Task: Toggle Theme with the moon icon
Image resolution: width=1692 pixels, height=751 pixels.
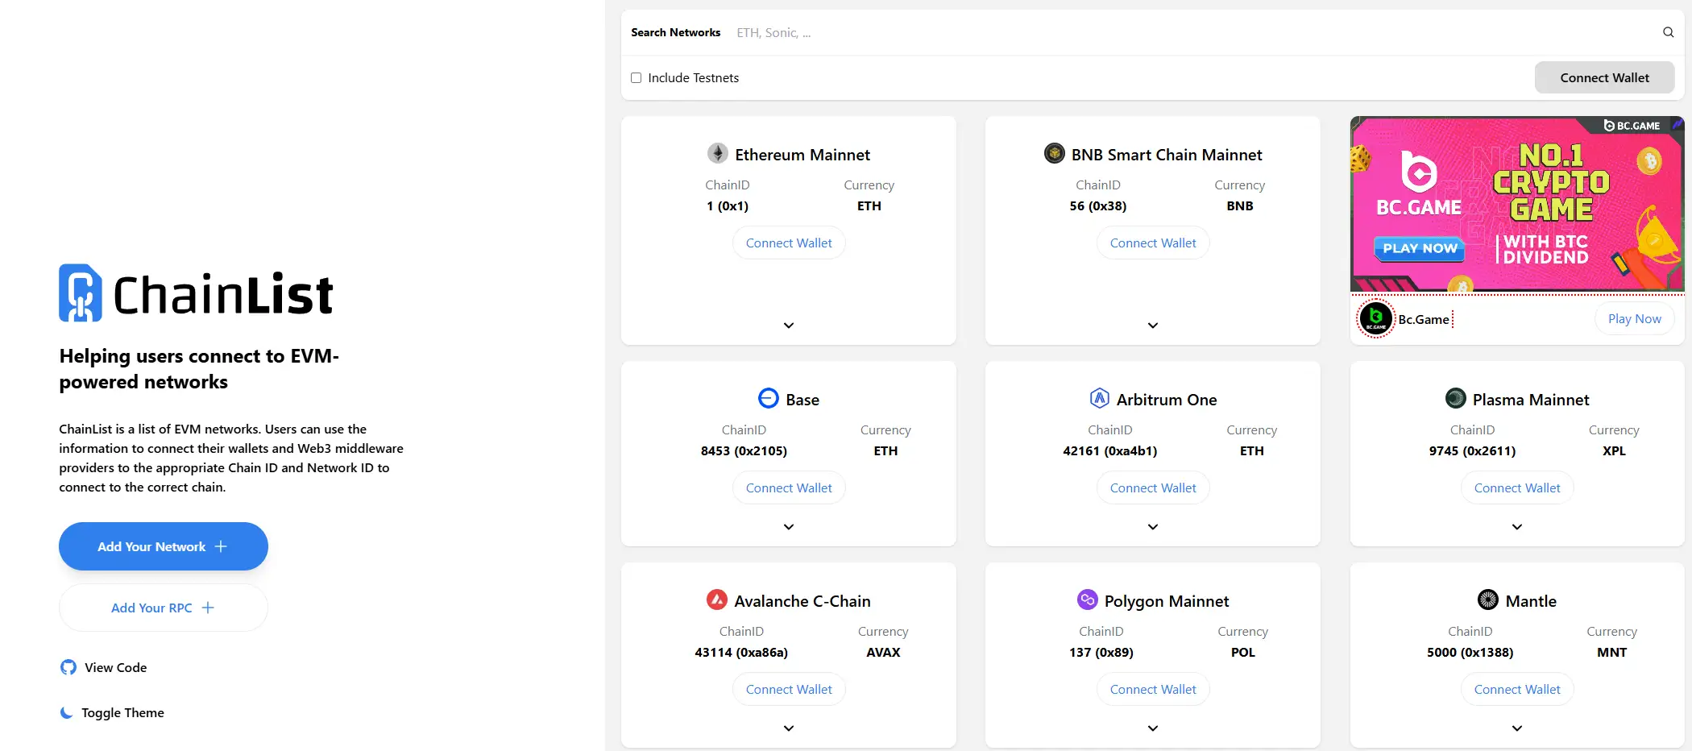Action: [66, 712]
